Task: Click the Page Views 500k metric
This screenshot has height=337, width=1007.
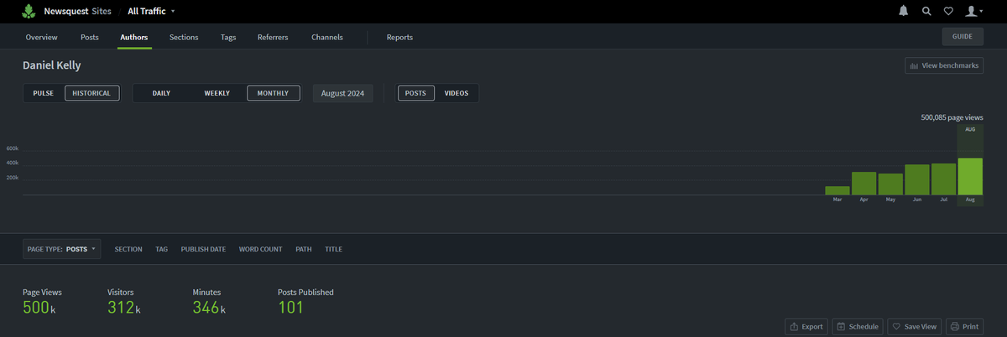Action: point(42,302)
